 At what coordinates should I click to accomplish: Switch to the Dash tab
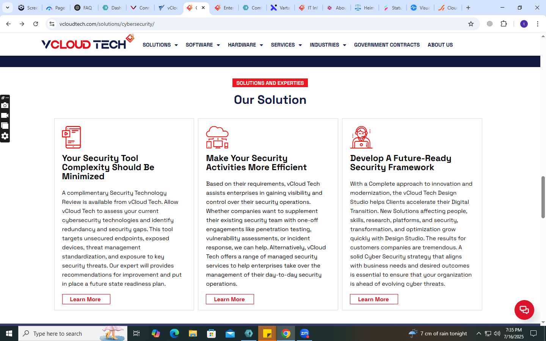(112, 8)
